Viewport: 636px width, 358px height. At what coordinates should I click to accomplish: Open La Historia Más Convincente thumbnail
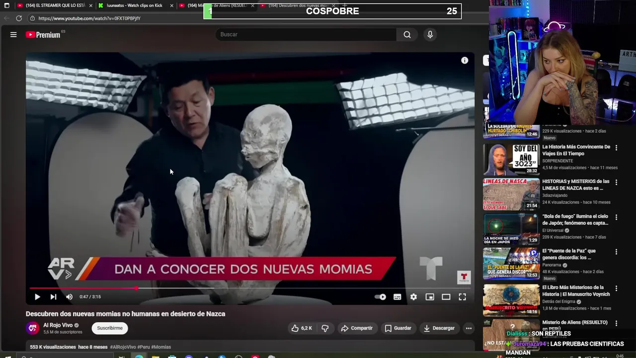tap(511, 159)
